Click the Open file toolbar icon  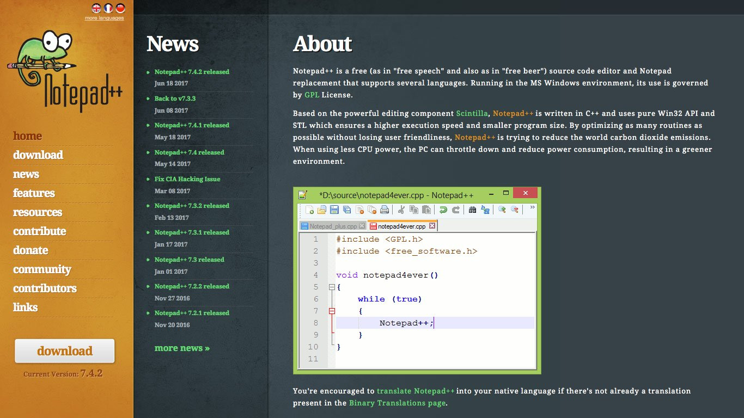coord(322,210)
